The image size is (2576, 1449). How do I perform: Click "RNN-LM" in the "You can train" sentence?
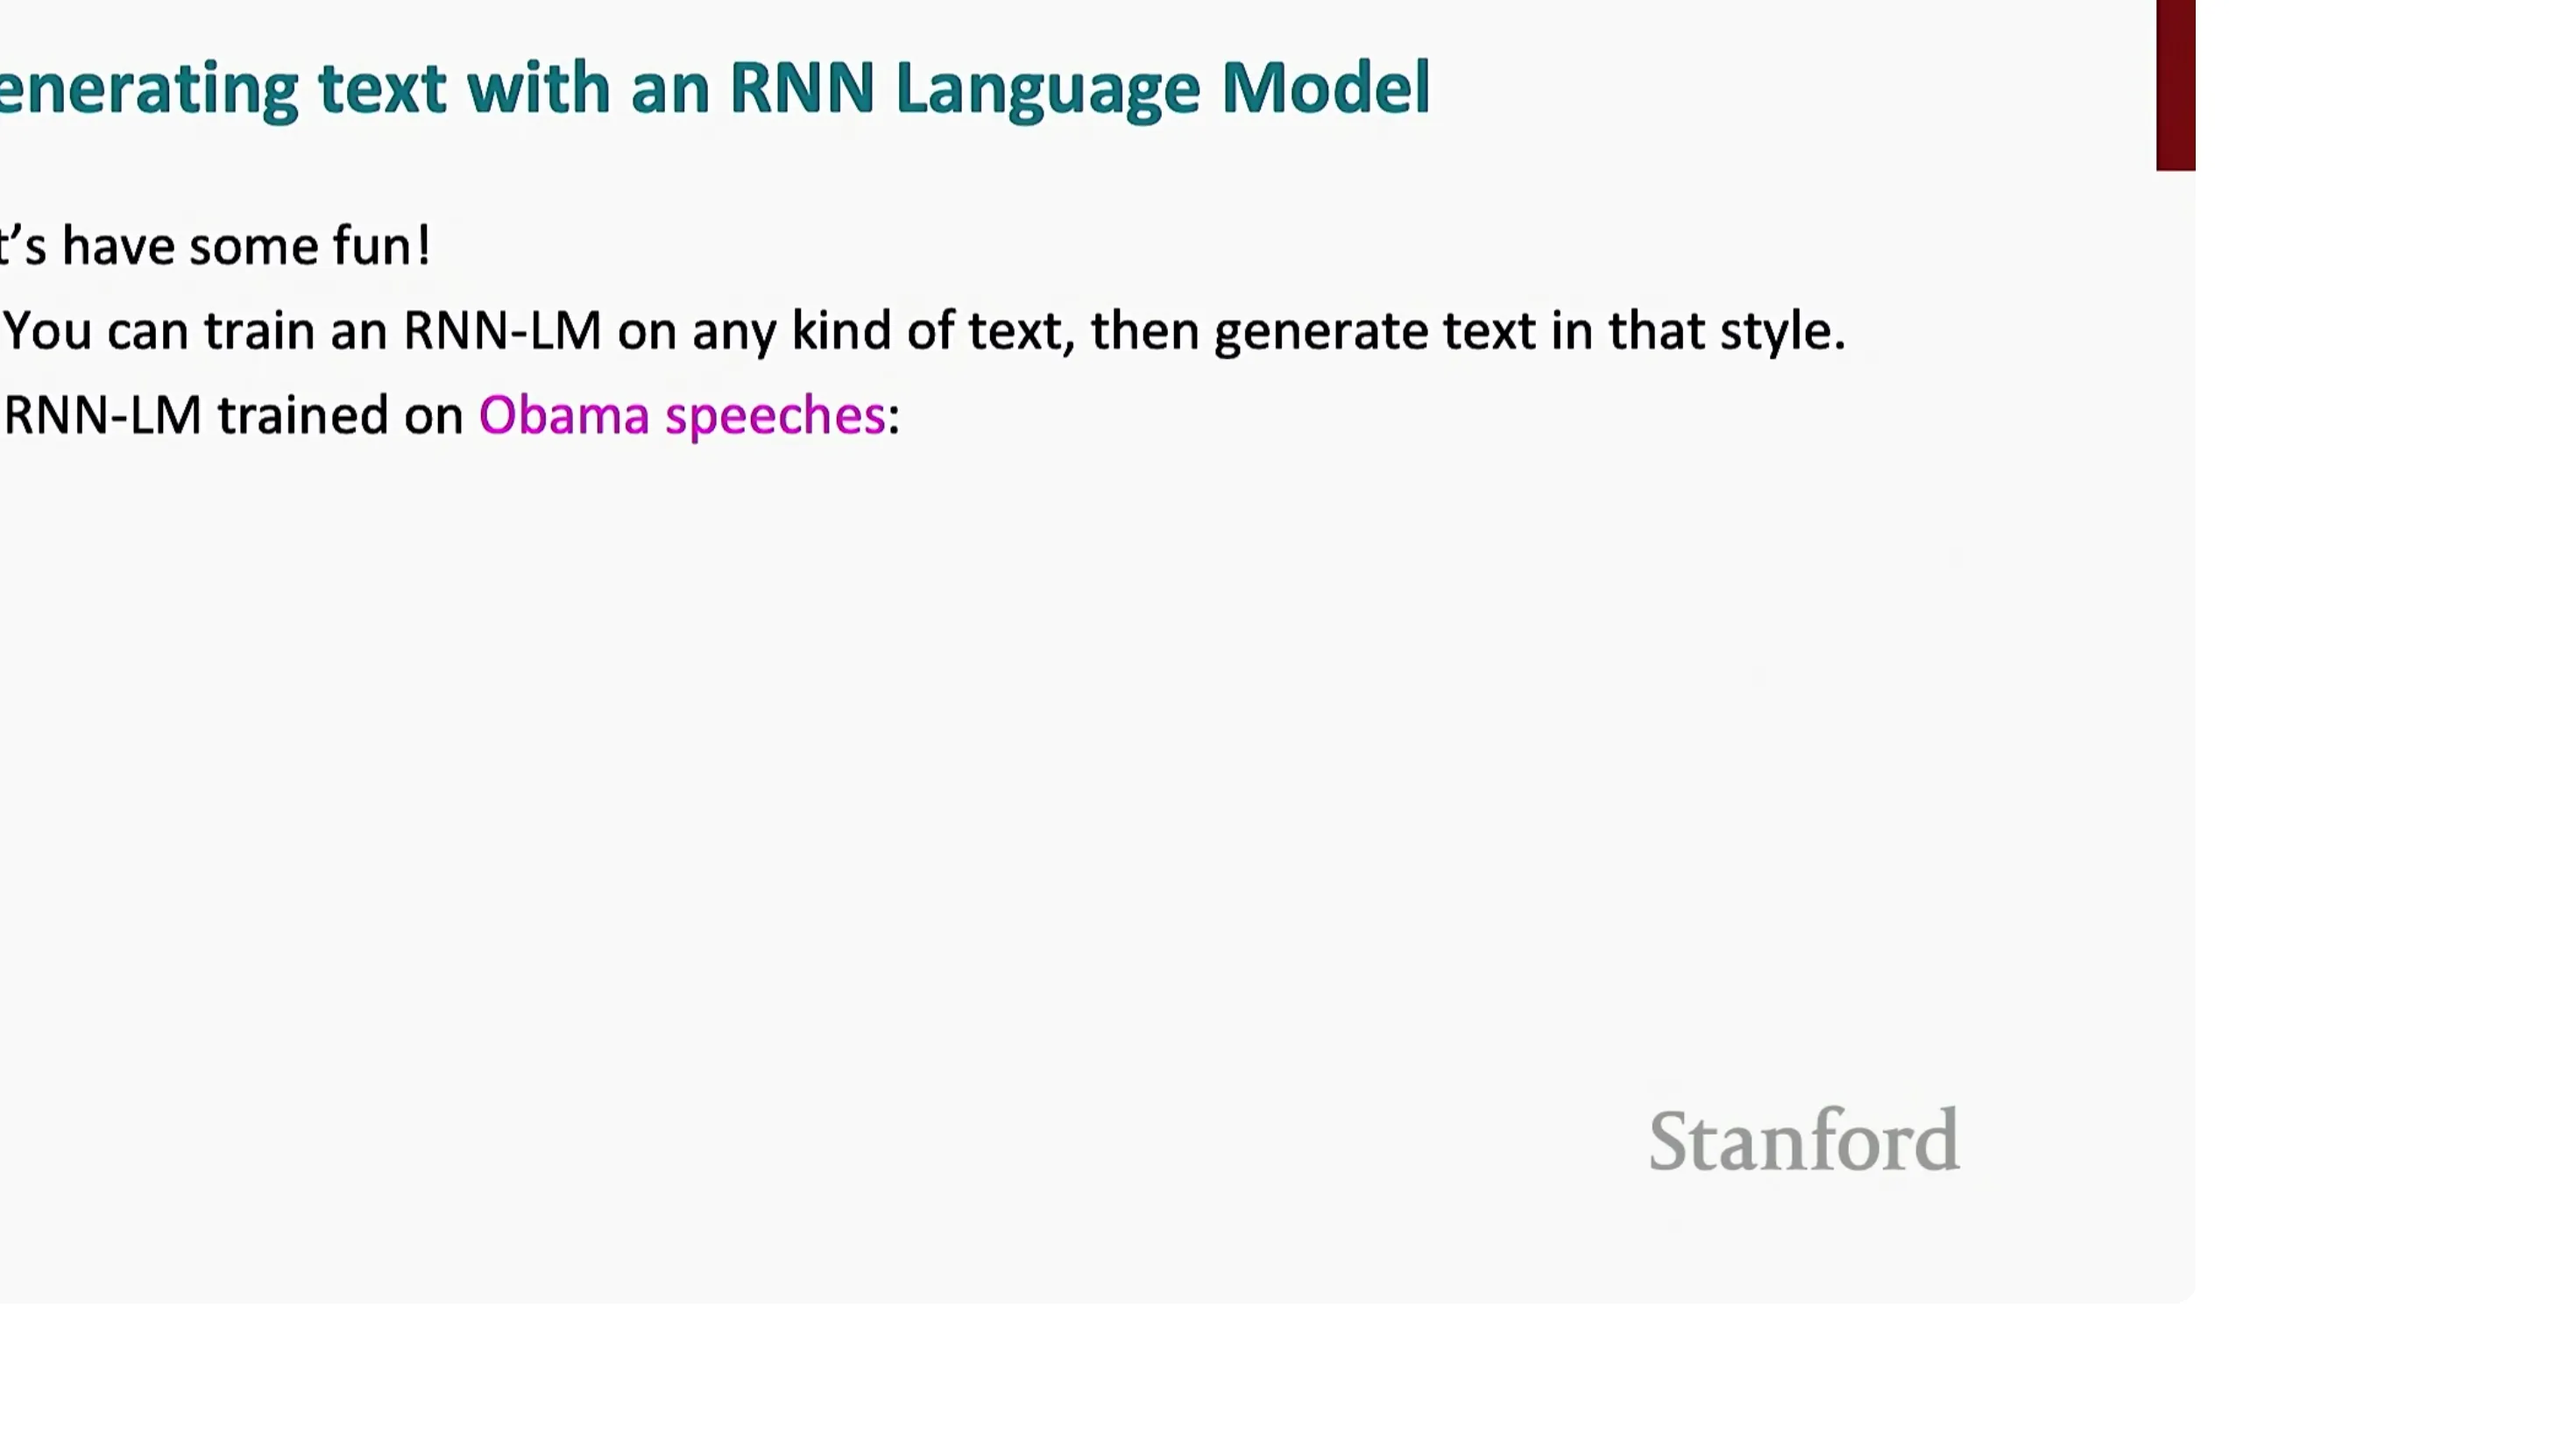[x=502, y=331]
